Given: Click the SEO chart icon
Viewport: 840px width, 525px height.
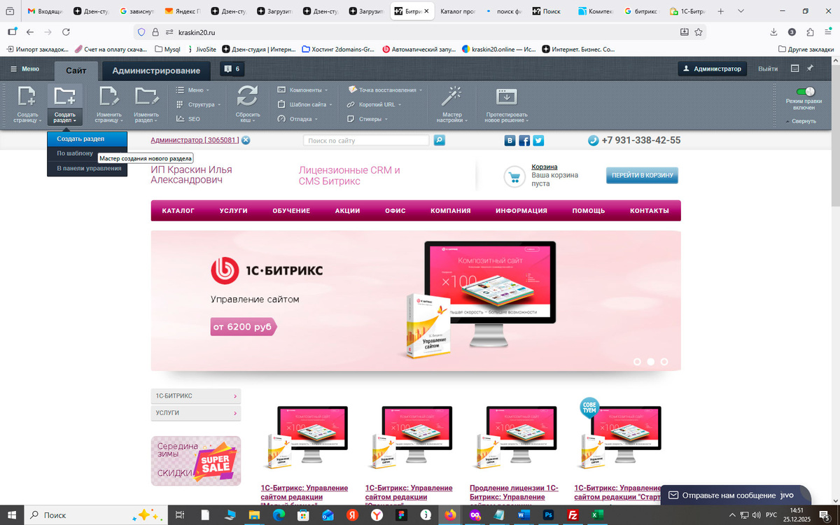Looking at the screenshot, I should (180, 119).
